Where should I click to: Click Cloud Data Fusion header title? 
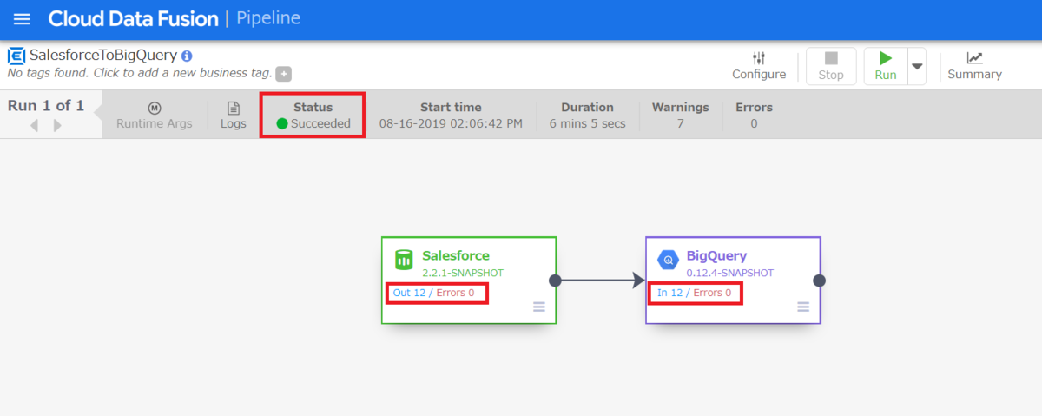click(x=132, y=18)
